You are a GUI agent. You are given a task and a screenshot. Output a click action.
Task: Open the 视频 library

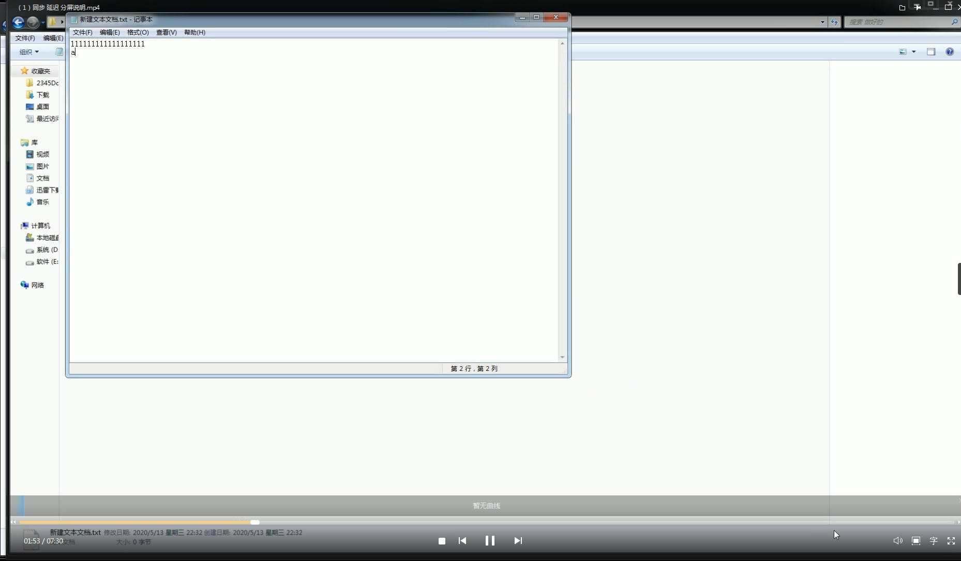42,154
